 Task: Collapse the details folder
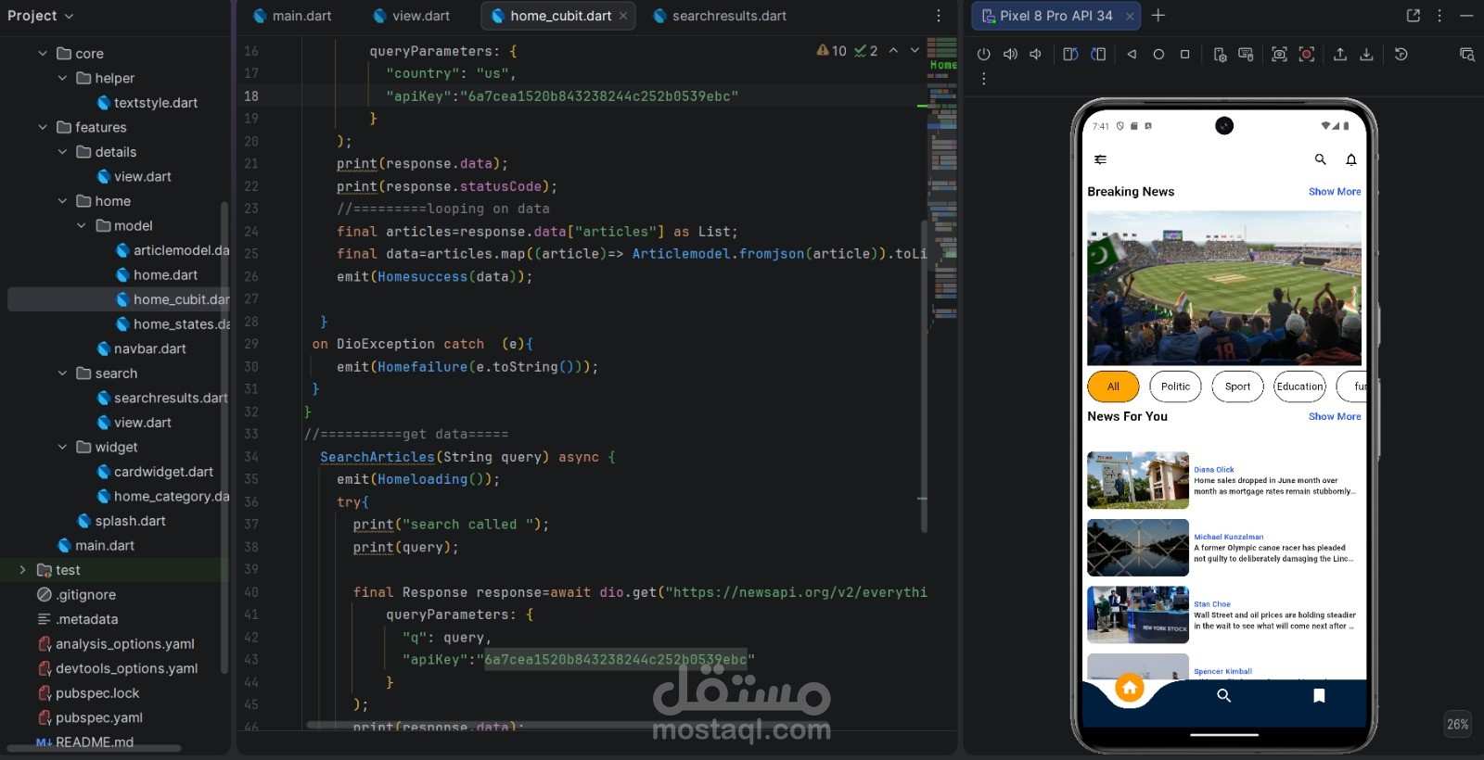pos(62,152)
